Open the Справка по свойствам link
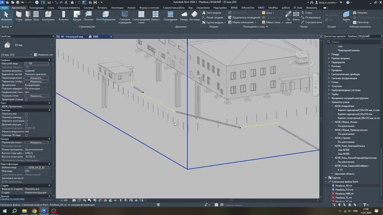Screen dimensions: 383x215 [x=12, y=199]
